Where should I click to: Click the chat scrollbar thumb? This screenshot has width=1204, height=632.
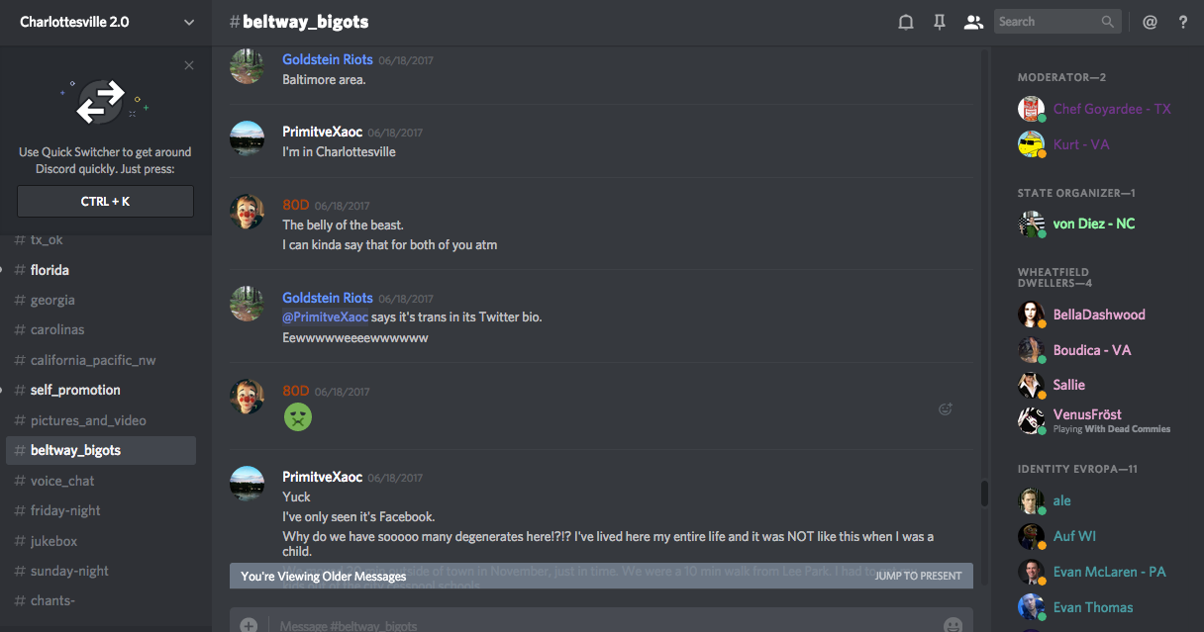pyautogui.click(x=983, y=493)
